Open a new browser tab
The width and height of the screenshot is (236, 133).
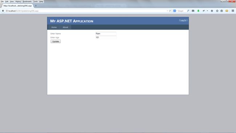tap(36, 6)
